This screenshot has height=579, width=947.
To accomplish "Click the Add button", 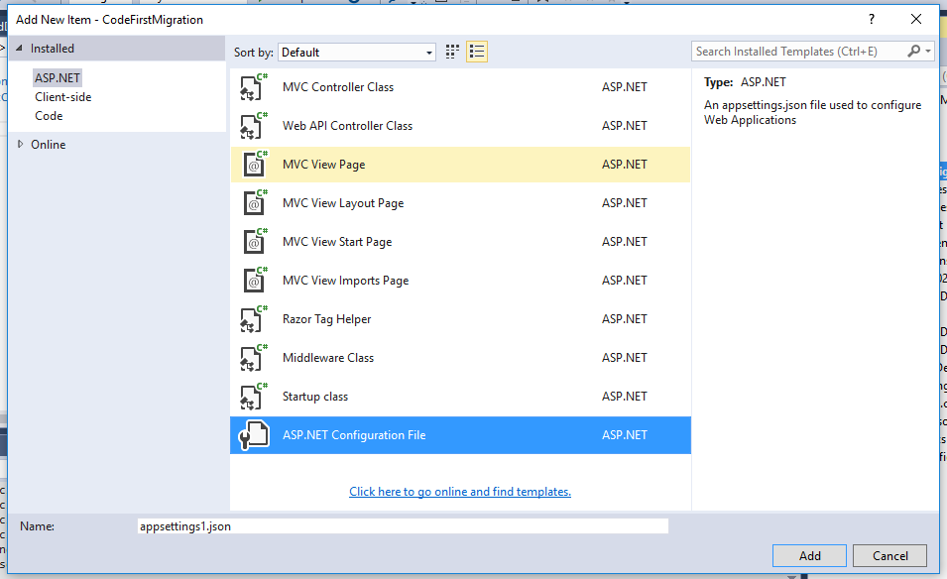I will pyautogui.click(x=809, y=555).
